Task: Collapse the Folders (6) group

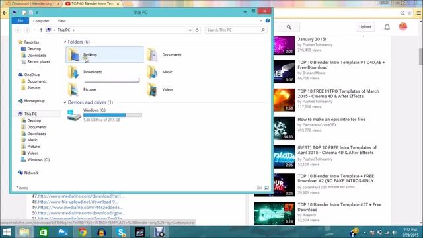Action: pyautogui.click(x=65, y=42)
